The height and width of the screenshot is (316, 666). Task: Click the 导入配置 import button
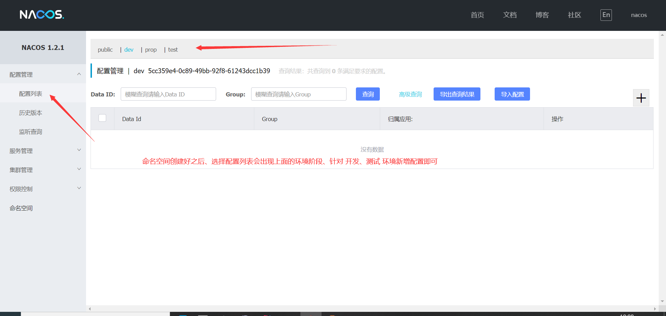pyautogui.click(x=512, y=94)
